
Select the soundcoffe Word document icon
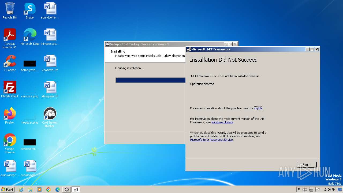click(50, 11)
